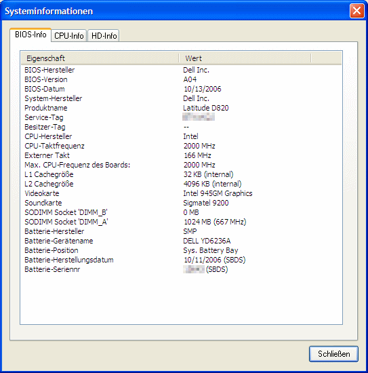The image size is (368, 373).
Task: Click the value Sigmatel 9200
Action: pyautogui.click(x=205, y=203)
